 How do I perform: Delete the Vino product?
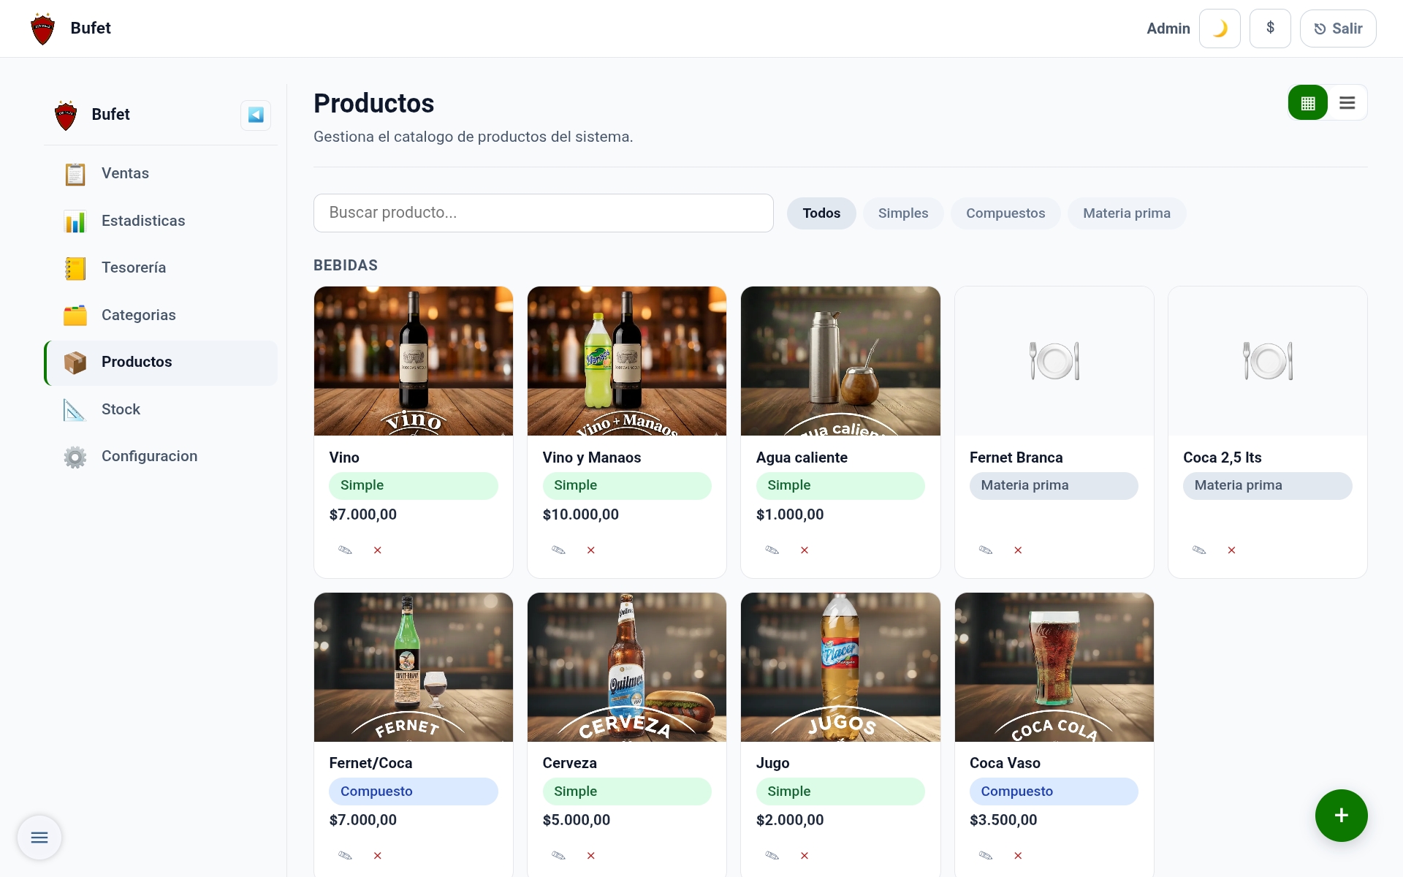coord(378,550)
